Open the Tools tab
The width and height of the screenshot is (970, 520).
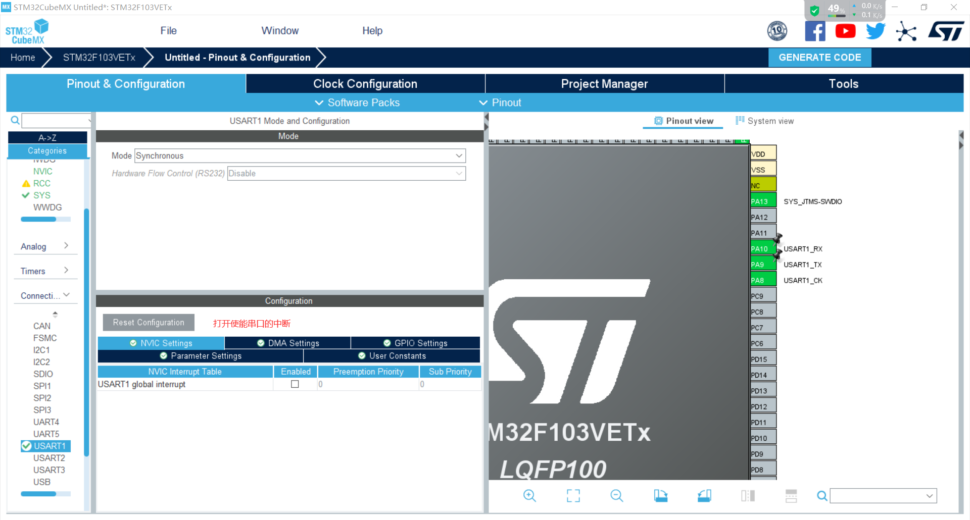tap(844, 84)
